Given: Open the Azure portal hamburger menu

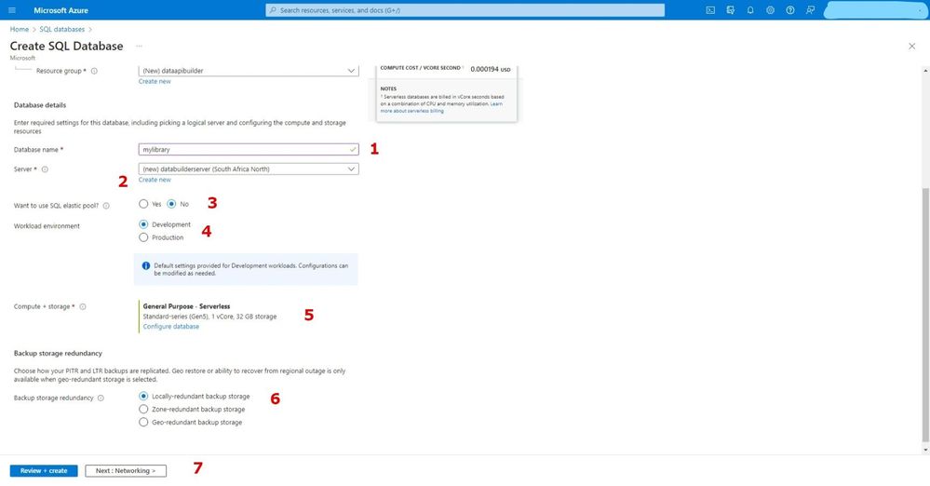Looking at the screenshot, I should [12, 10].
